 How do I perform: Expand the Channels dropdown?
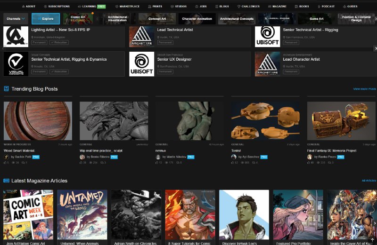(16, 19)
